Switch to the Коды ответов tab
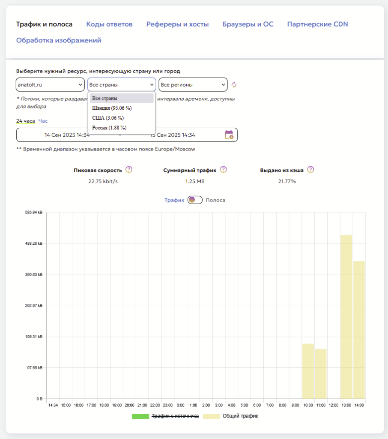The width and height of the screenshot is (388, 439). 109,24
